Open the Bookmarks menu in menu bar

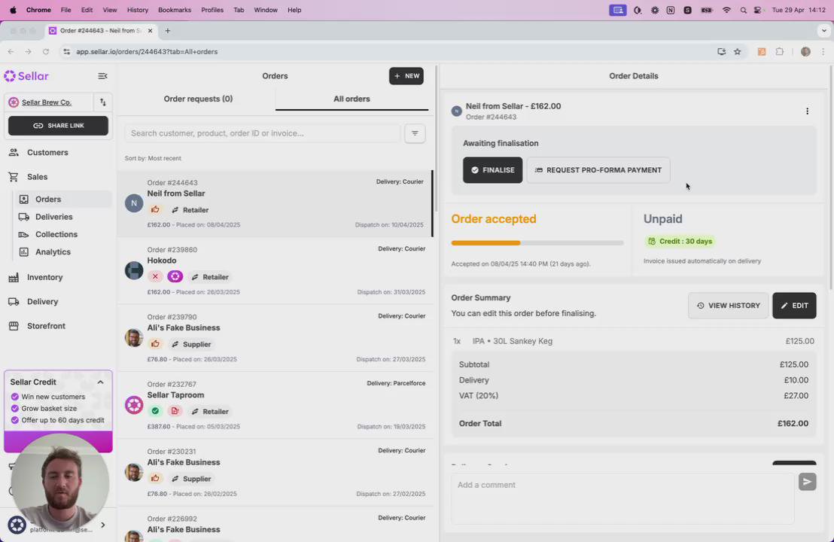[x=175, y=10]
